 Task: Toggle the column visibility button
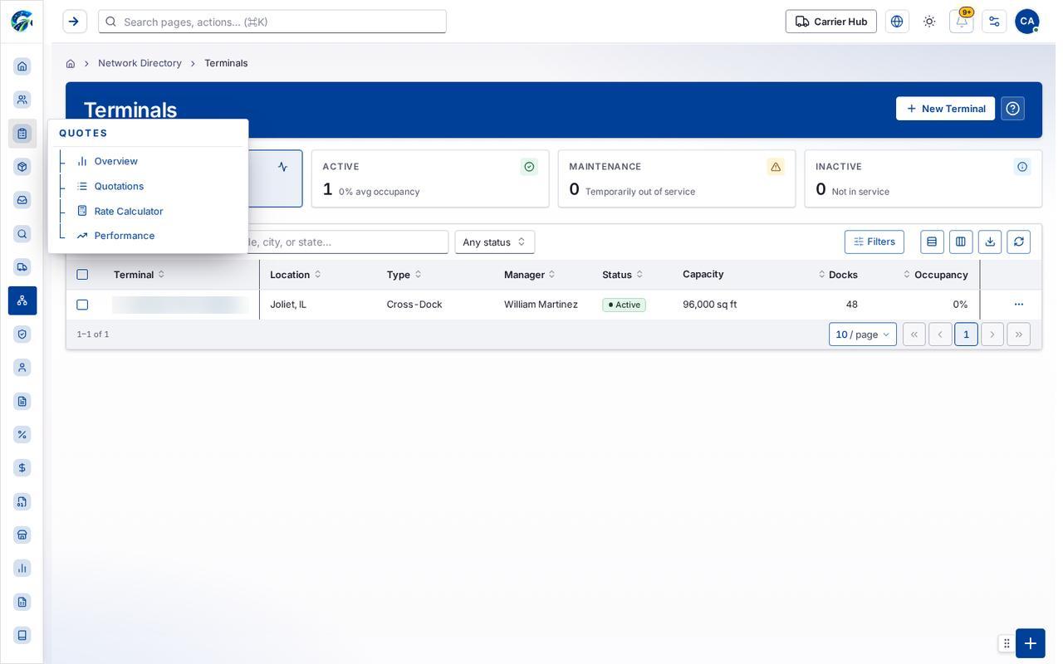pos(961,242)
